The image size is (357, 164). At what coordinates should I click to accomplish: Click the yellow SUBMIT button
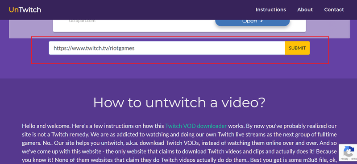click(x=297, y=48)
